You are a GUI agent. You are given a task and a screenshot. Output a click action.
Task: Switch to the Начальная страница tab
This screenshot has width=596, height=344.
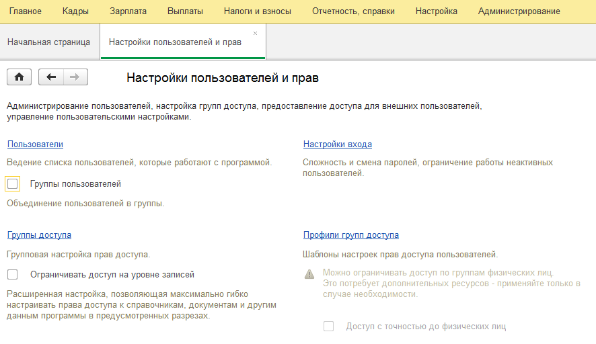pyautogui.click(x=48, y=42)
